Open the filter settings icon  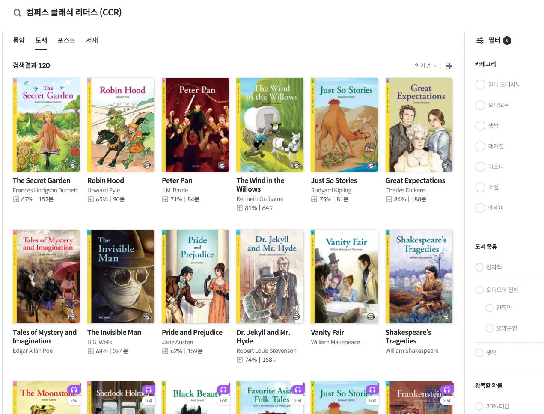[x=480, y=40]
